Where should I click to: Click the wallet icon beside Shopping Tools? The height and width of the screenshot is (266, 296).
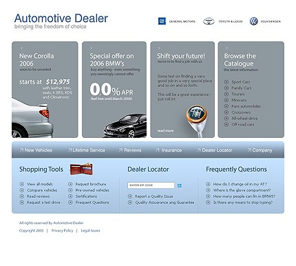81,169
